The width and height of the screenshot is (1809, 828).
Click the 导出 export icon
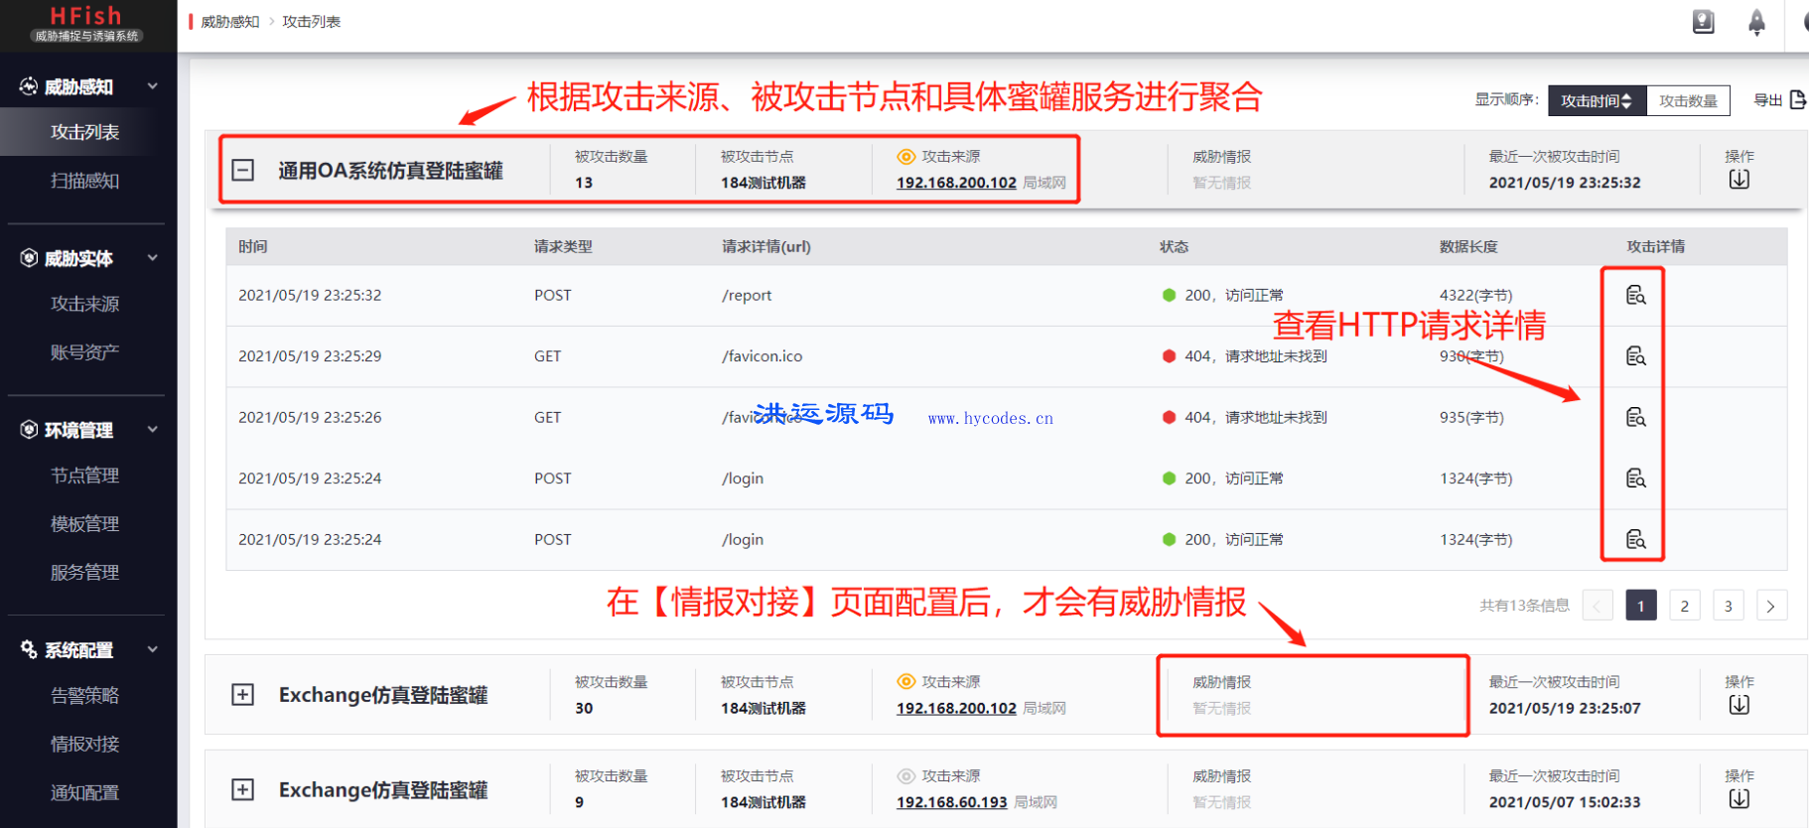(1797, 99)
